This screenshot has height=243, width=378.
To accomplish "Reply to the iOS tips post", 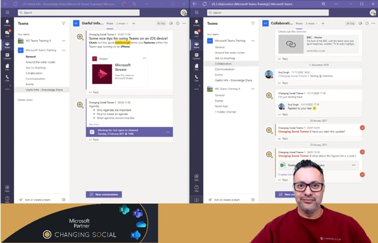I will click(94, 92).
